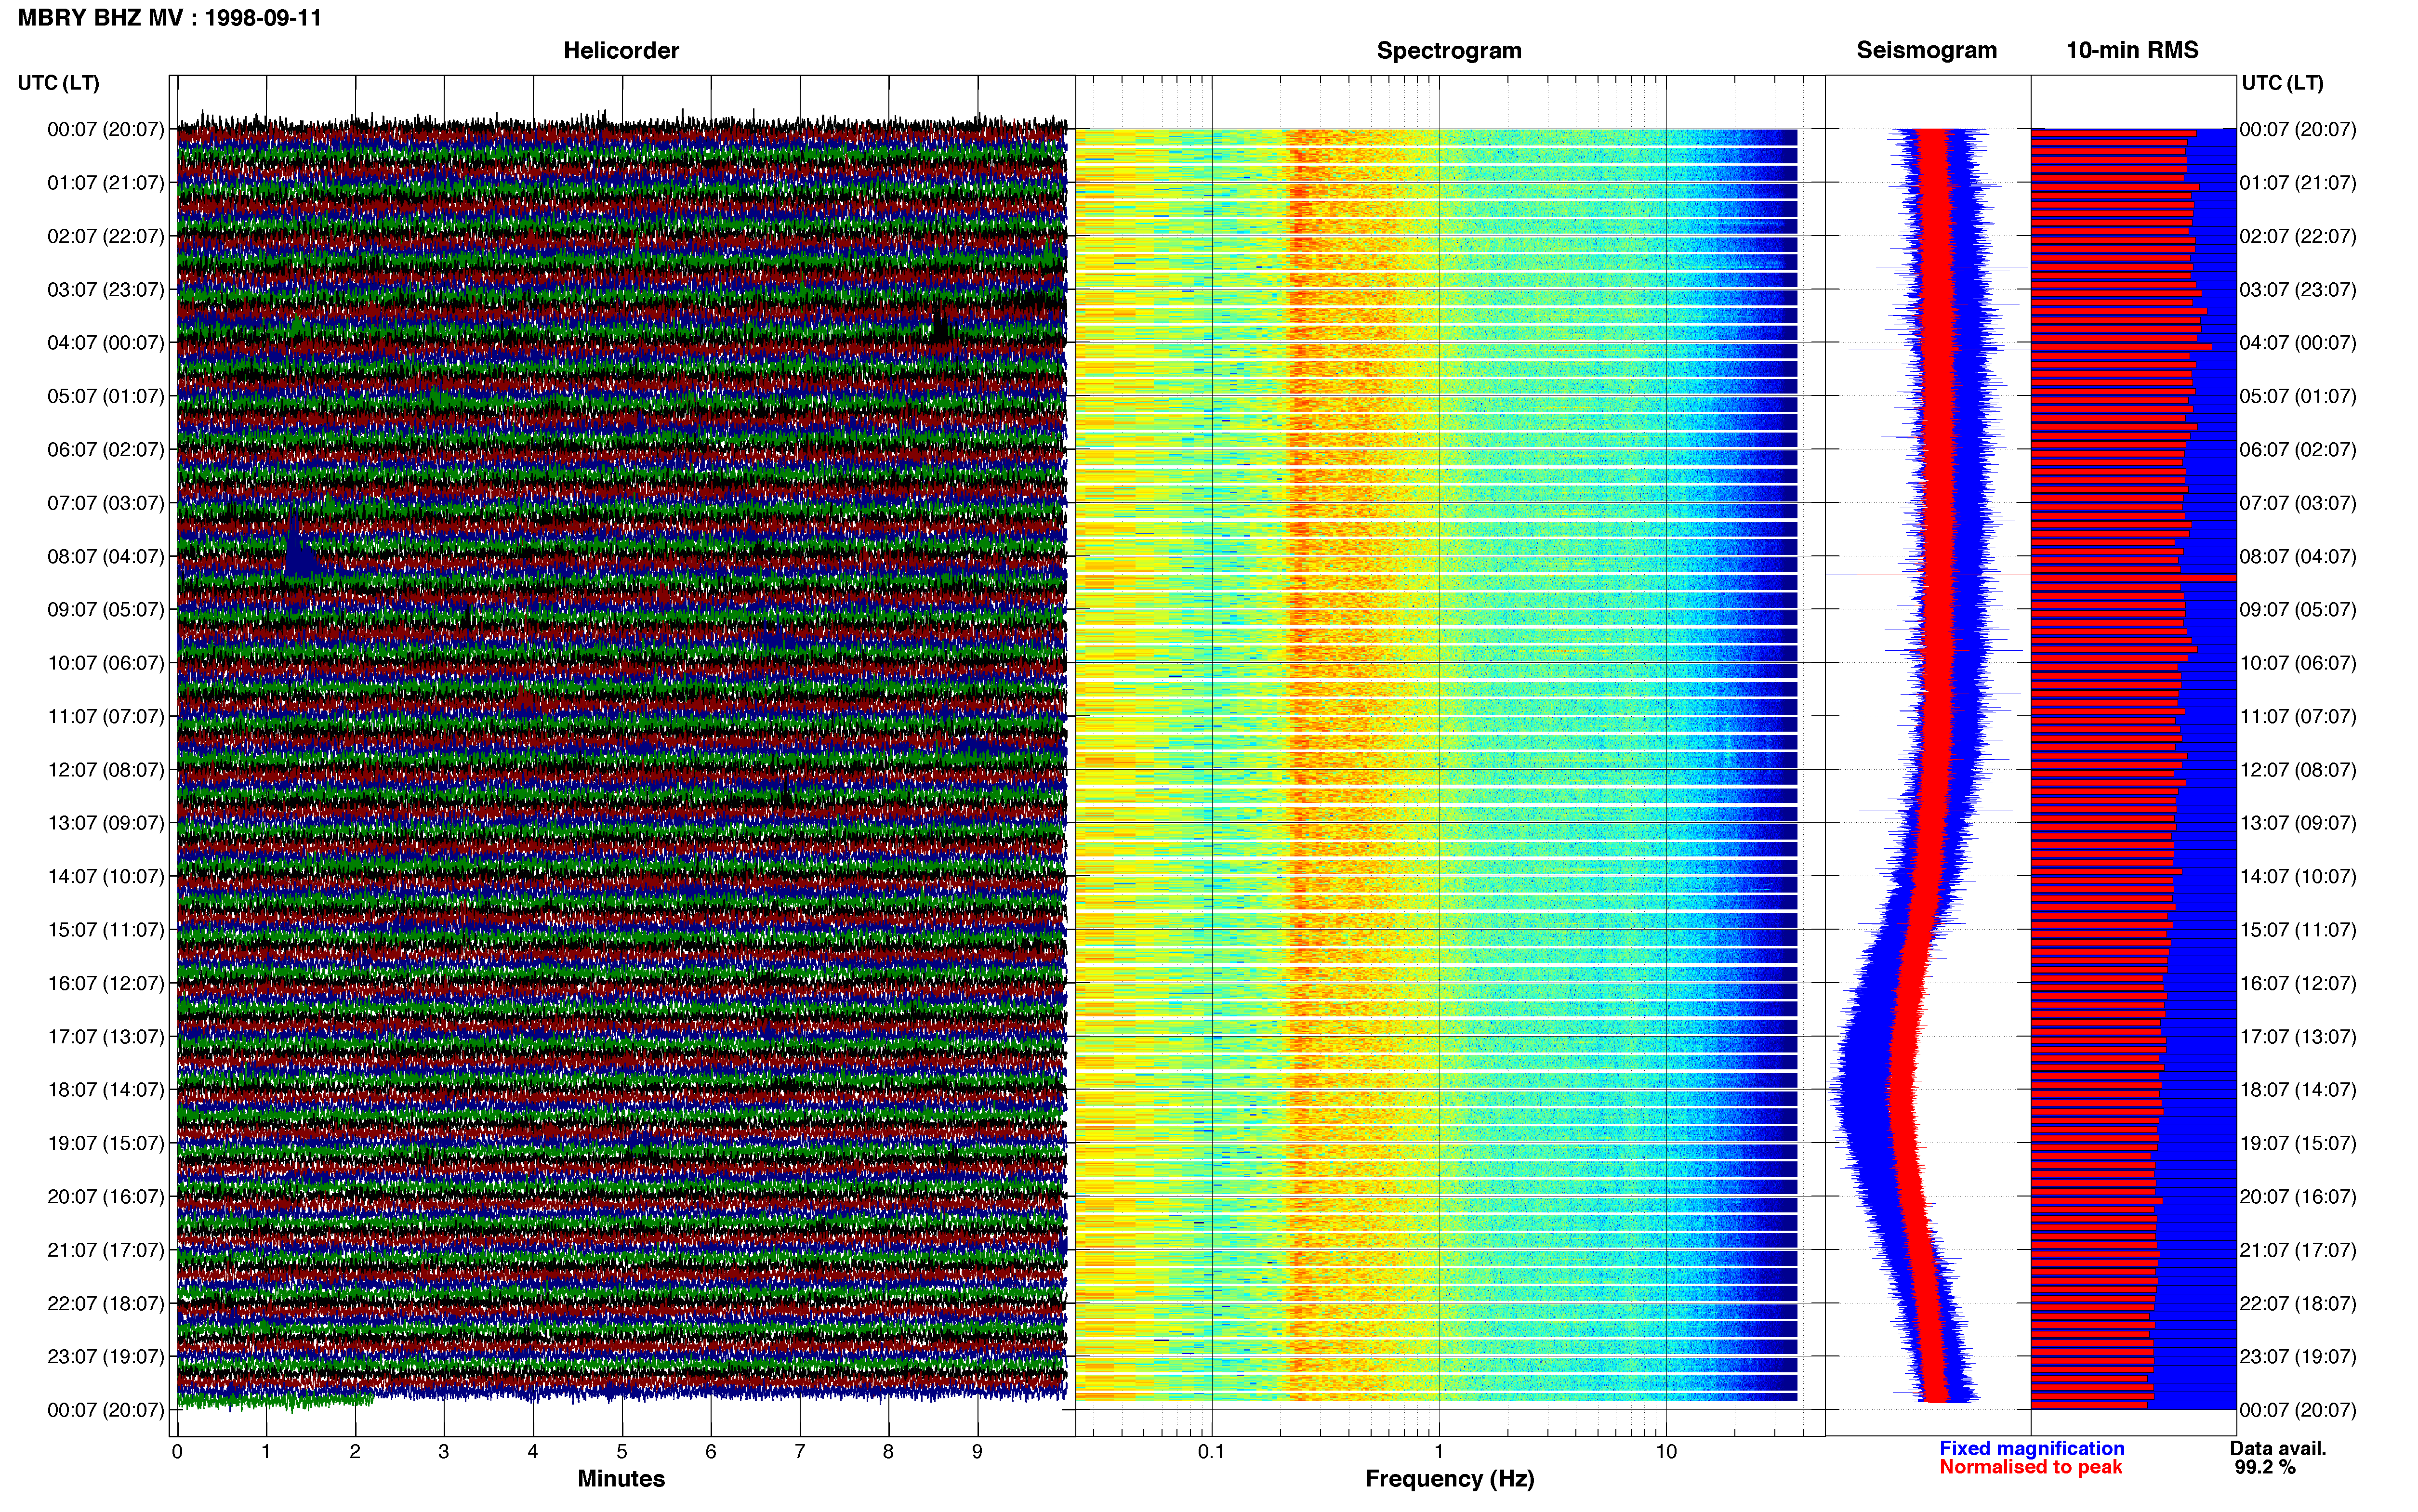The image size is (2418, 1512).
Task: Click left time label '02:07 (22:07)'
Action: tap(106, 236)
